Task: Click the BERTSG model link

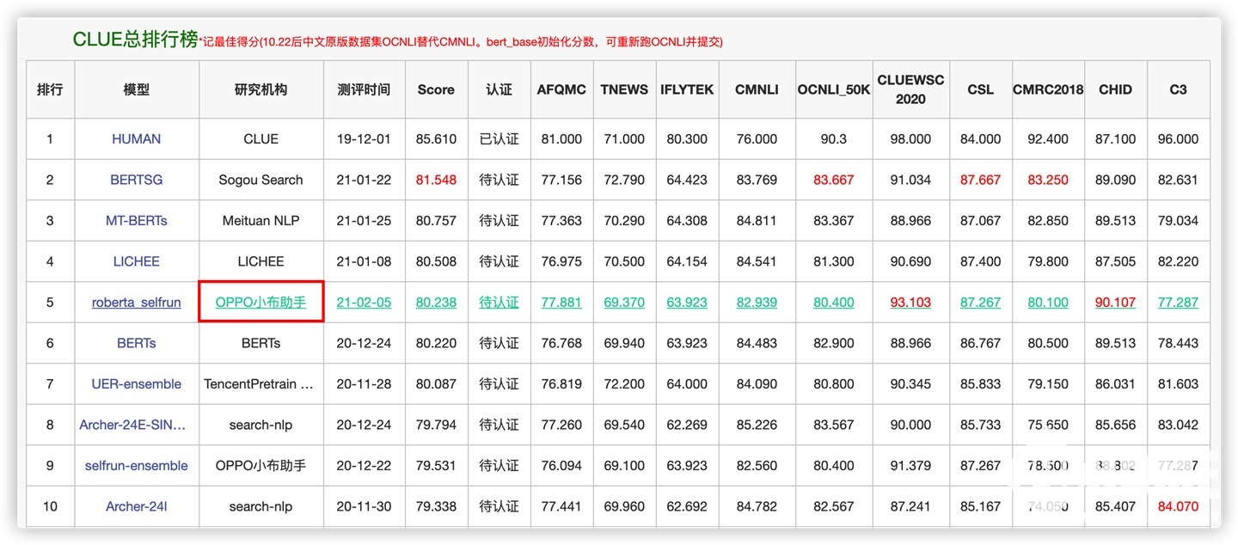Action: tap(136, 180)
